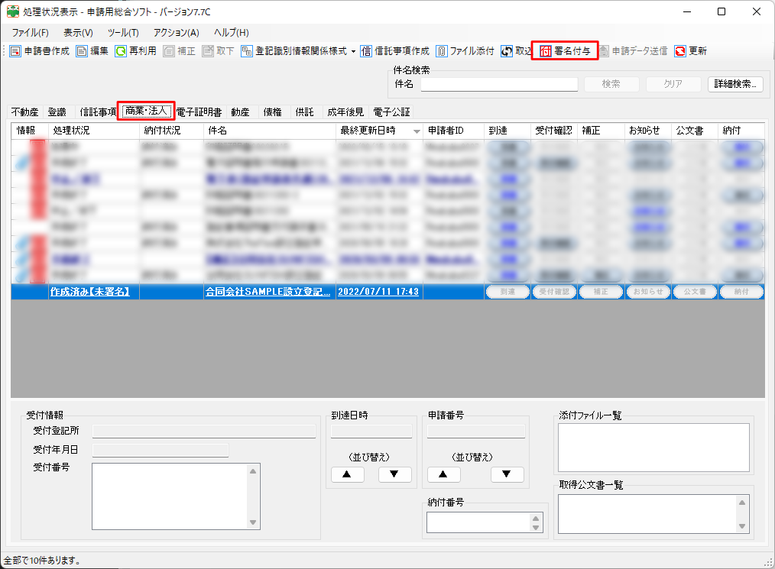775x569 pixels.
Task: Click the 詳細検索... button
Action: click(734, 84)
